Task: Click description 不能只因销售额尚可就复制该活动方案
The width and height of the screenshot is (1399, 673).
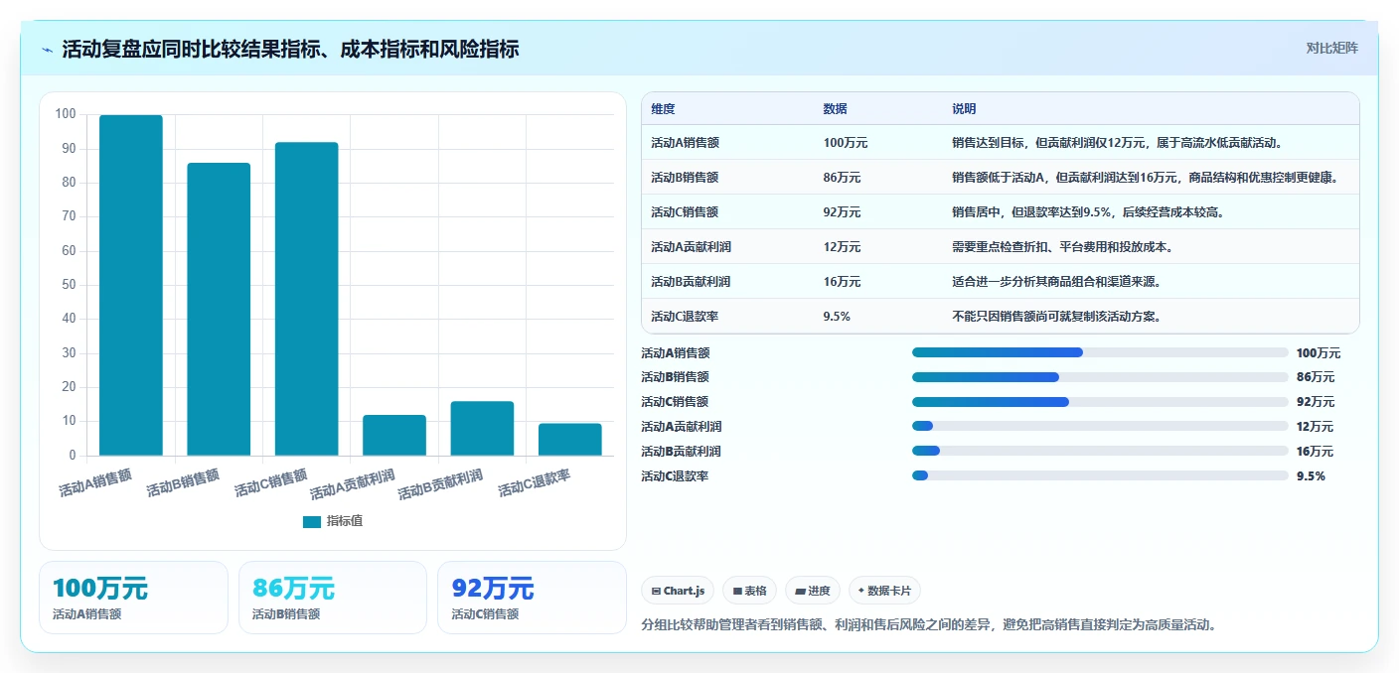Action: pos(1056,317)
